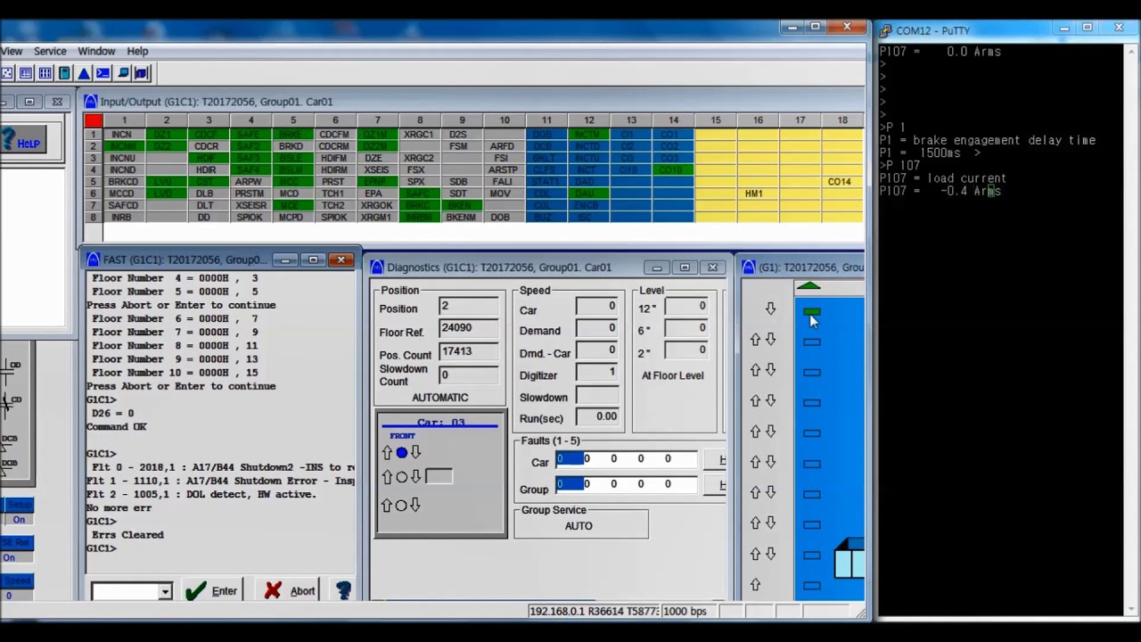Click the 192.168.0.1 status bar entry

point(593,612)
